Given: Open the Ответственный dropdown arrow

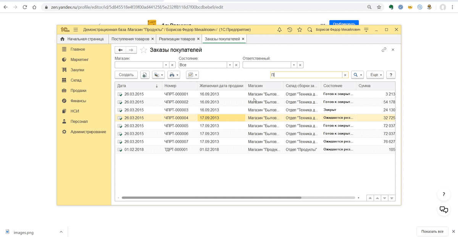Looking at the screenshot, I should (294, 65).
